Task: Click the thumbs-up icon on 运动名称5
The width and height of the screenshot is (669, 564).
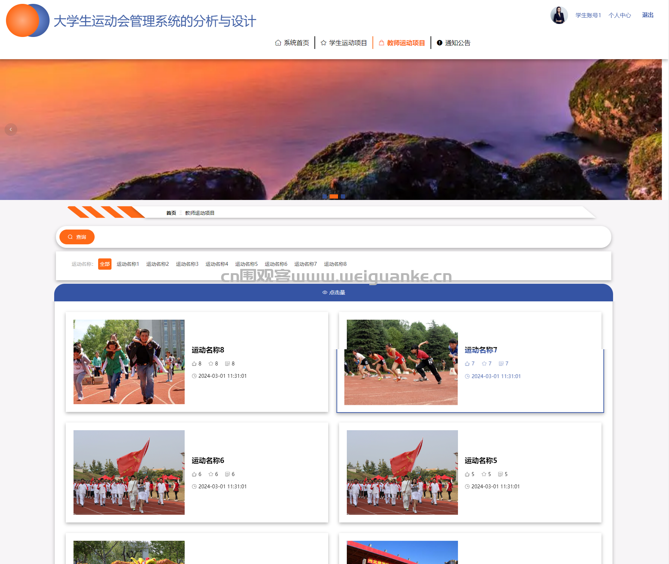Action: click(467, 474)
